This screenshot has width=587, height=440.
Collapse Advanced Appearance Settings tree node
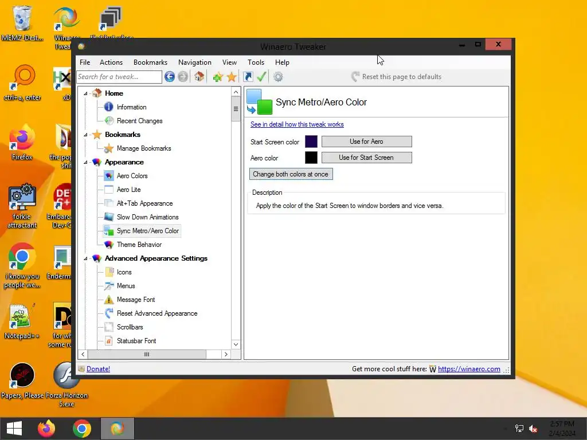[x=85, y=258]
